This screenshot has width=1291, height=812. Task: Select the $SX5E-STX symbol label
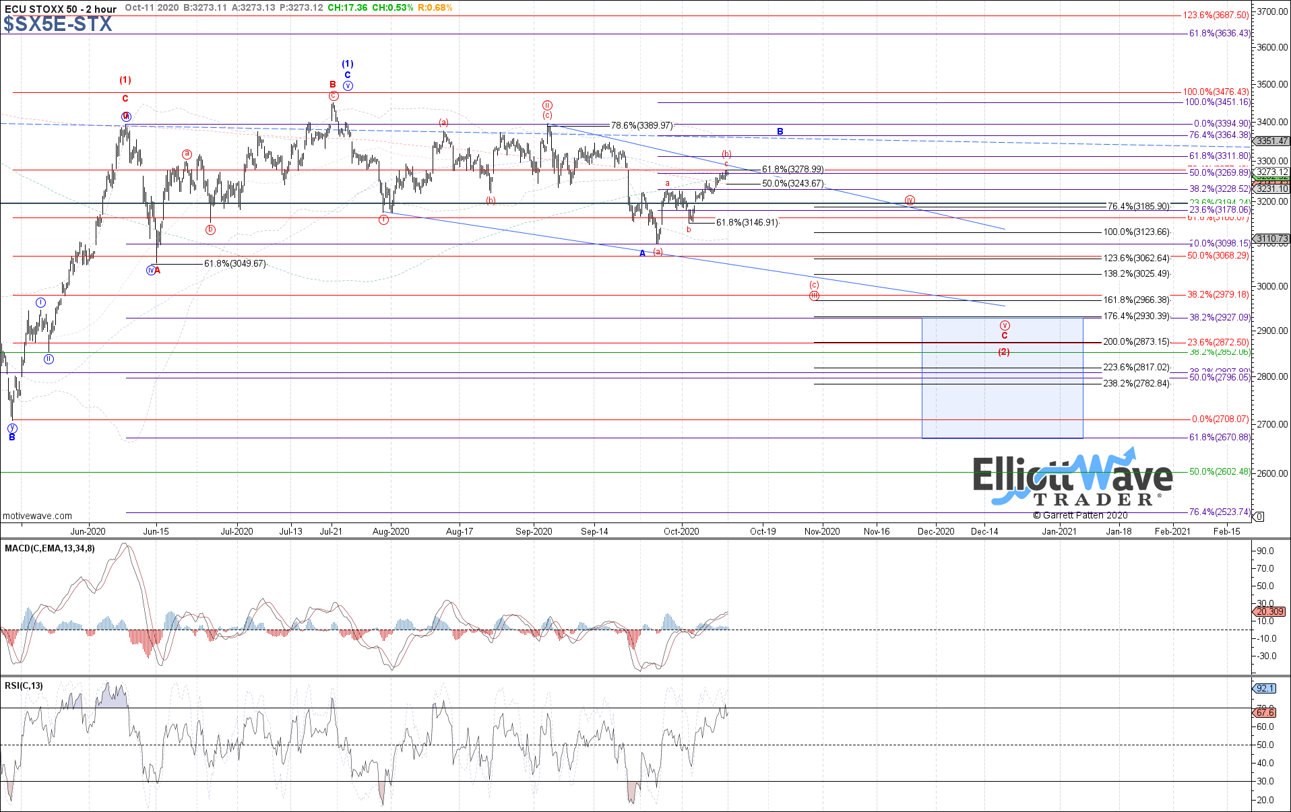[x=58, y=24]
